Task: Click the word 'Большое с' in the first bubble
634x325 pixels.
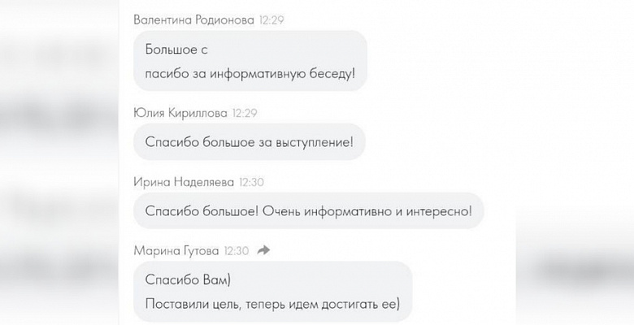Action: (176, 50)
